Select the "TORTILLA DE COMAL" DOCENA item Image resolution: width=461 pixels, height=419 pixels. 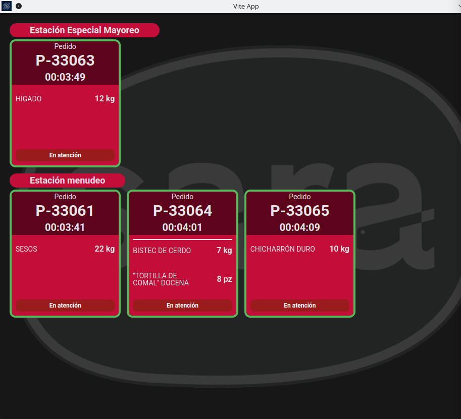click(x=182, y=279)
